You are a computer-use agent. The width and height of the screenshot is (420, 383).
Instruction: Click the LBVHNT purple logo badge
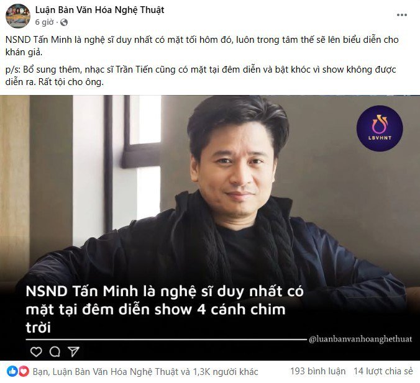[x=380, y=128]
